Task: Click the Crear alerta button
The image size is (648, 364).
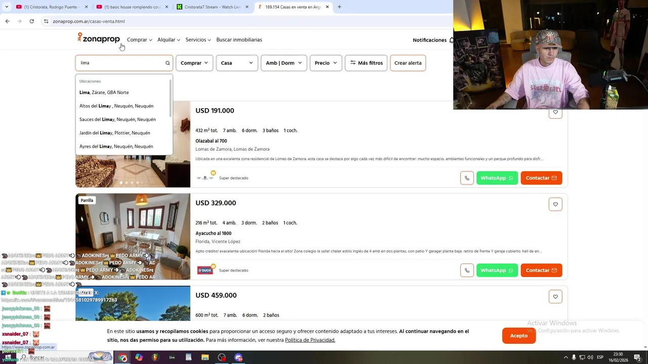Action: click(x=408, y=63)
